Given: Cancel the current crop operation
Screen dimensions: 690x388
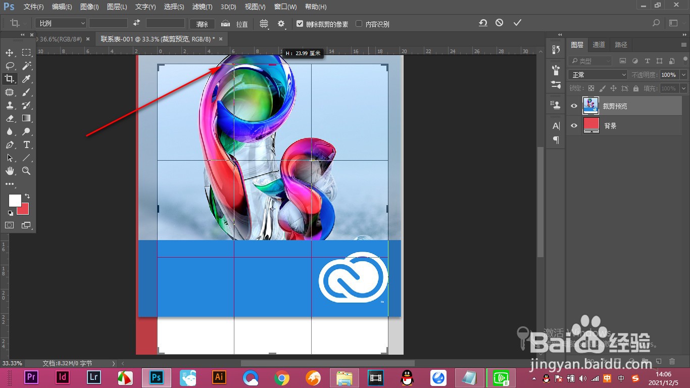Looking at the screenshot, I should coord(499,23).
